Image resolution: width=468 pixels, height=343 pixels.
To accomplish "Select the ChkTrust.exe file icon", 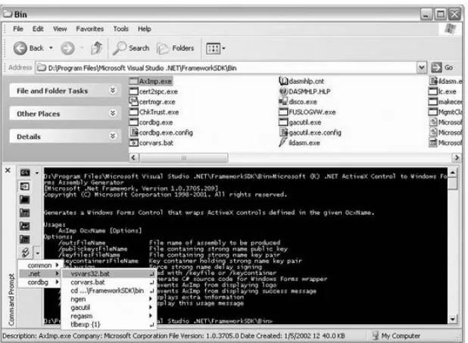I will pos(134,112).
